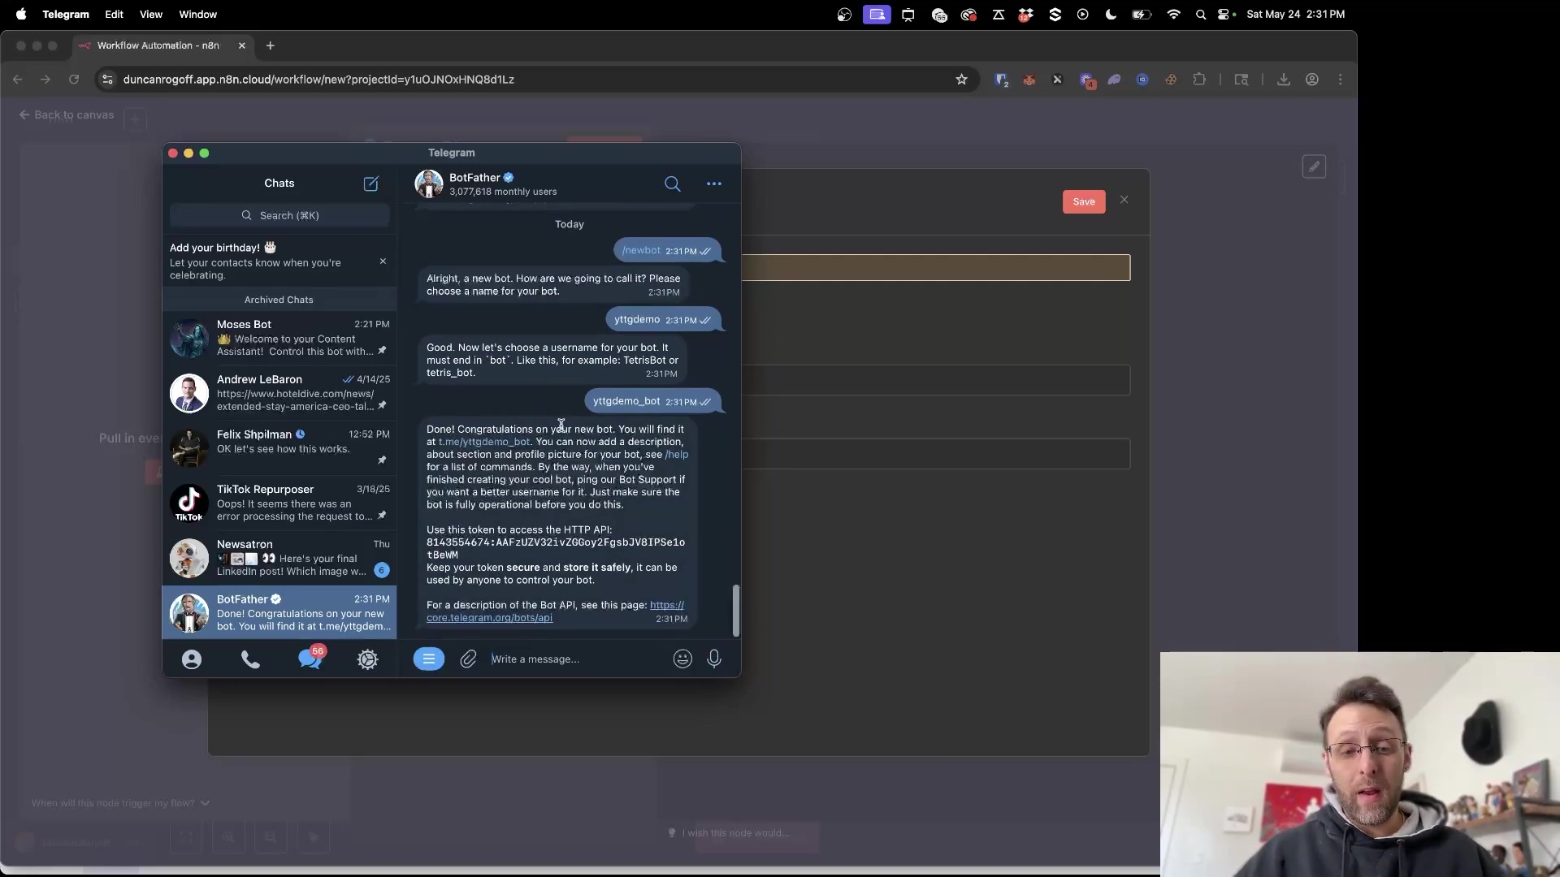
Task: Open the Calls tab in Telegram
Action: click(250, 659)
